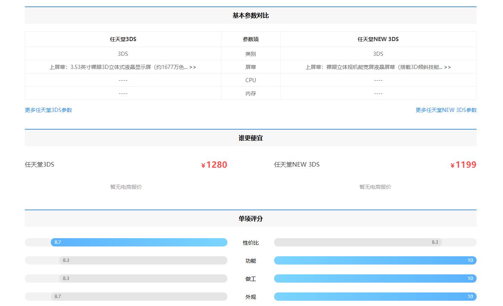Click the 8.3 性价比 score bar on right
This screenshot has width=503, height=306.
tap(375, 242)
